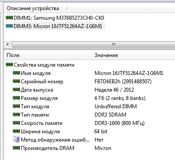Click the Скорость памяти field label
Image resolution: width=175 pixels, height=160 pixels.
(41, 123)
